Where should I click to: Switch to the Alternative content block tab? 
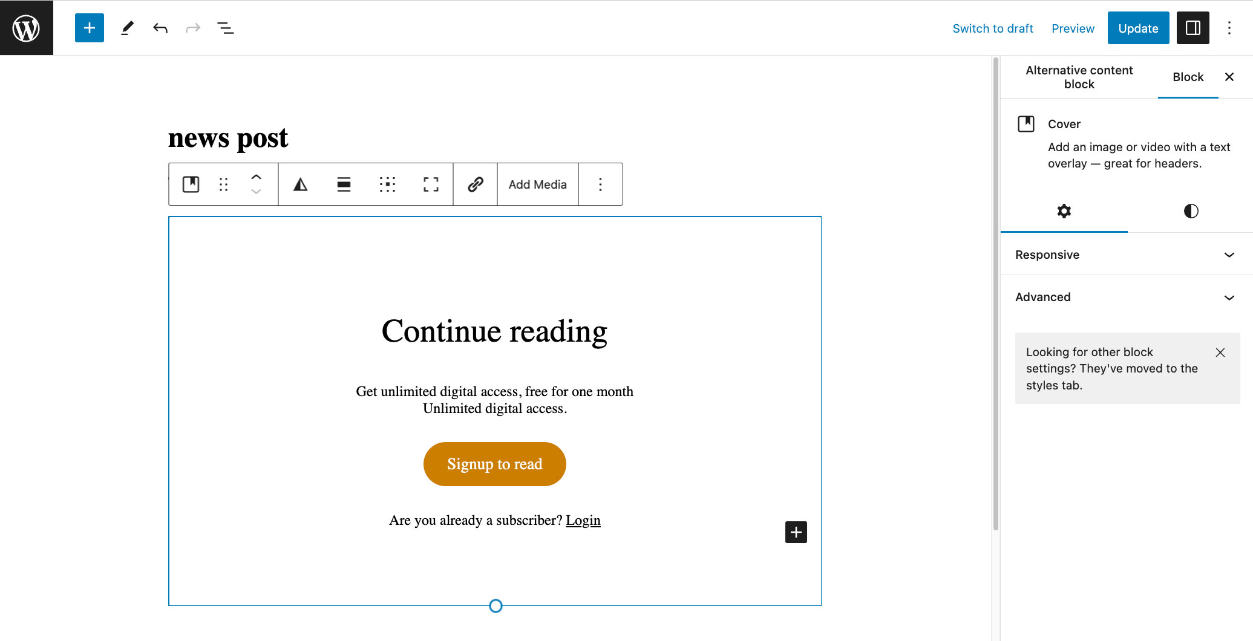1079,77
